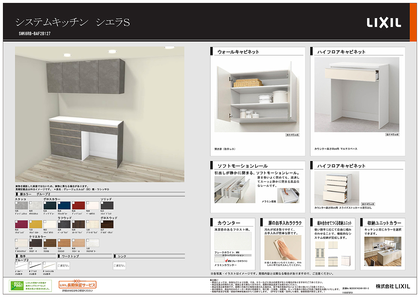
Task: Click the 扉カラー グループ2 heading
Action: tap(35, 194)
